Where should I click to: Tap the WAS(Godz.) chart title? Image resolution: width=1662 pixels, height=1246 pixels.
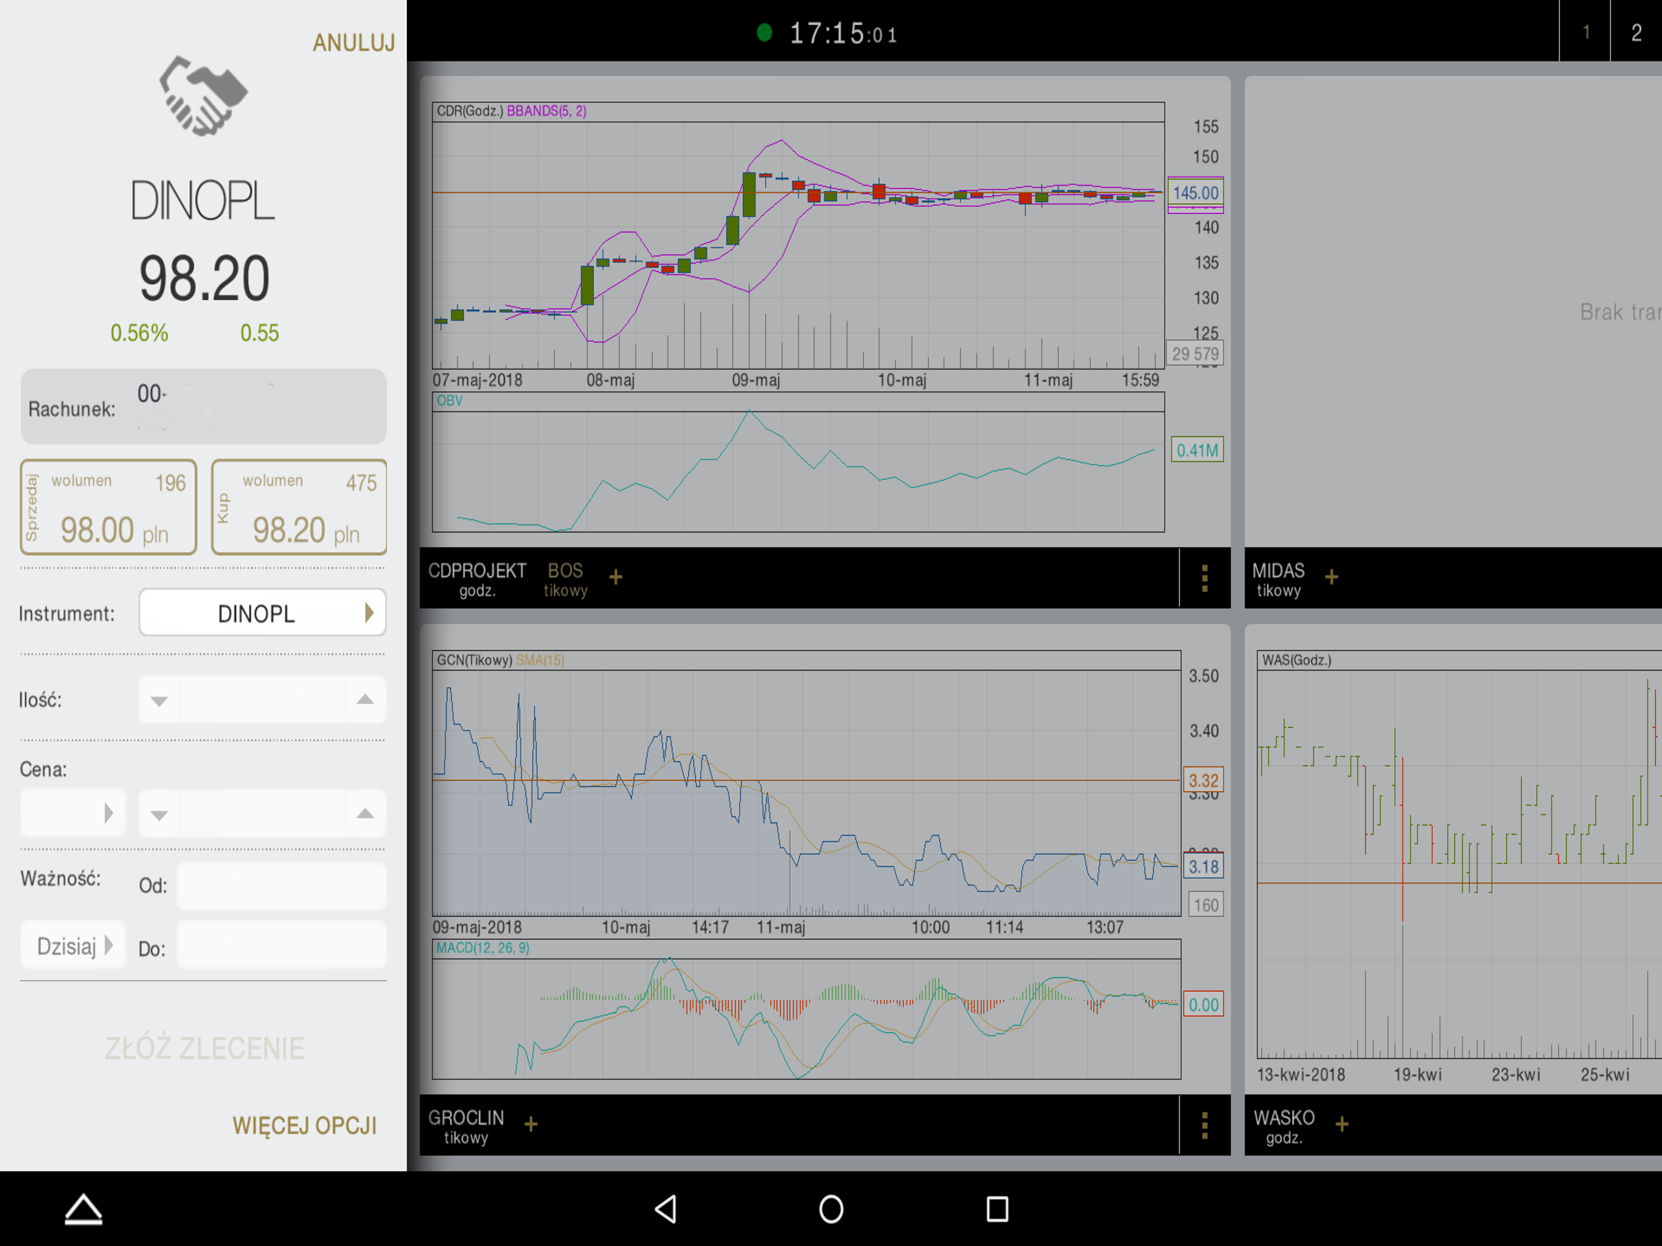tap(1296, 660)
